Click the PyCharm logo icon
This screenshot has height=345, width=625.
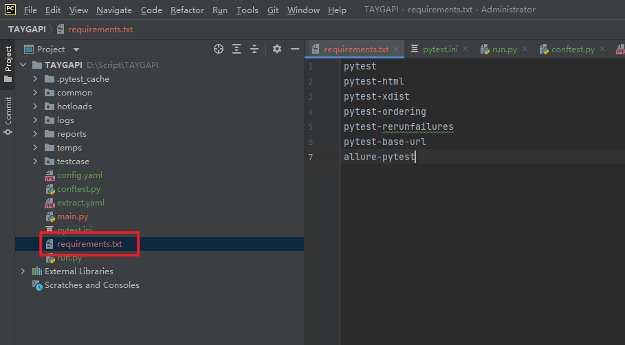point(10,10)
